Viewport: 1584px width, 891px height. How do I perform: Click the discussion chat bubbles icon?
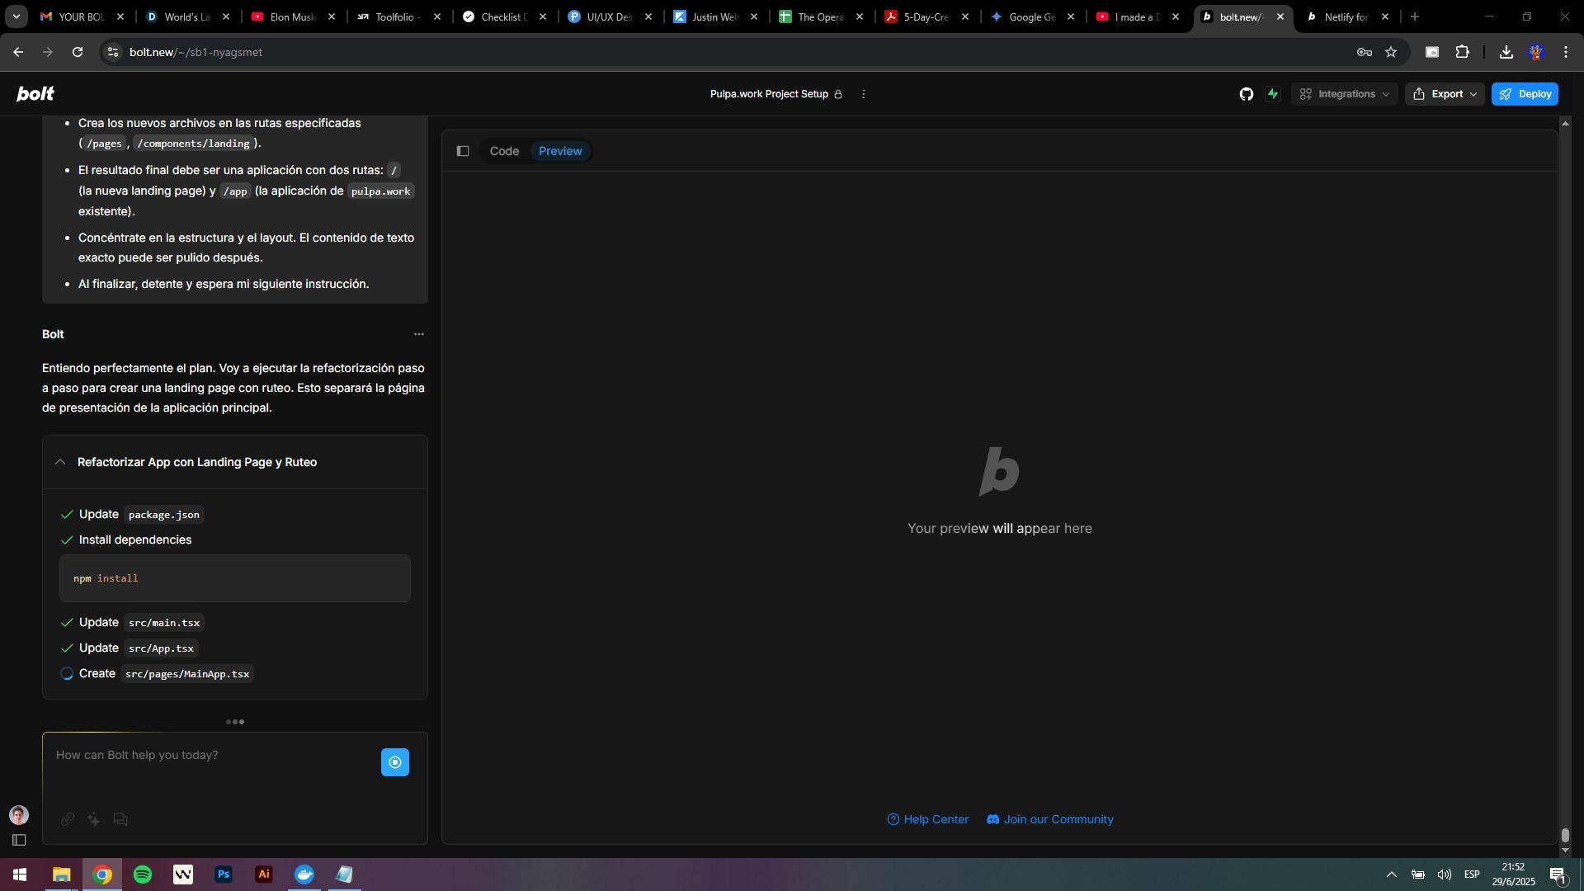120,819
